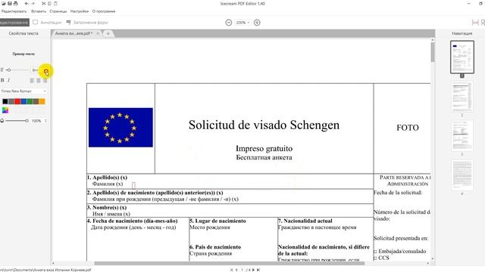Go to the previous page
Image resolution: width=485 pixels, height=272 pixels.
pyautogui.click(x=236, y=270)
